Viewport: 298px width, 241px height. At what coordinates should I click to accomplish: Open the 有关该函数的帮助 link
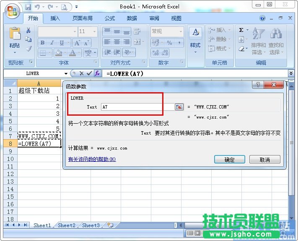pyautogui.click(x=92, y=160)
